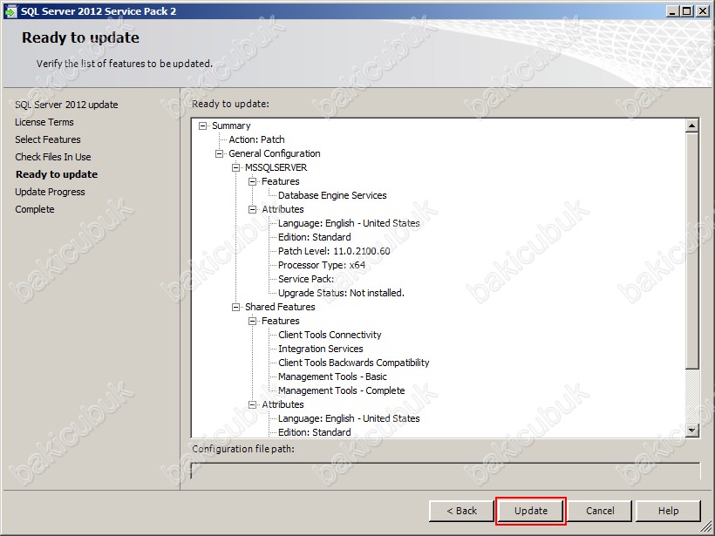Screen dimensions: 715x536
Task: Click the vertical scrollbar thumb of the tree
Action: (x=691, y=251)
